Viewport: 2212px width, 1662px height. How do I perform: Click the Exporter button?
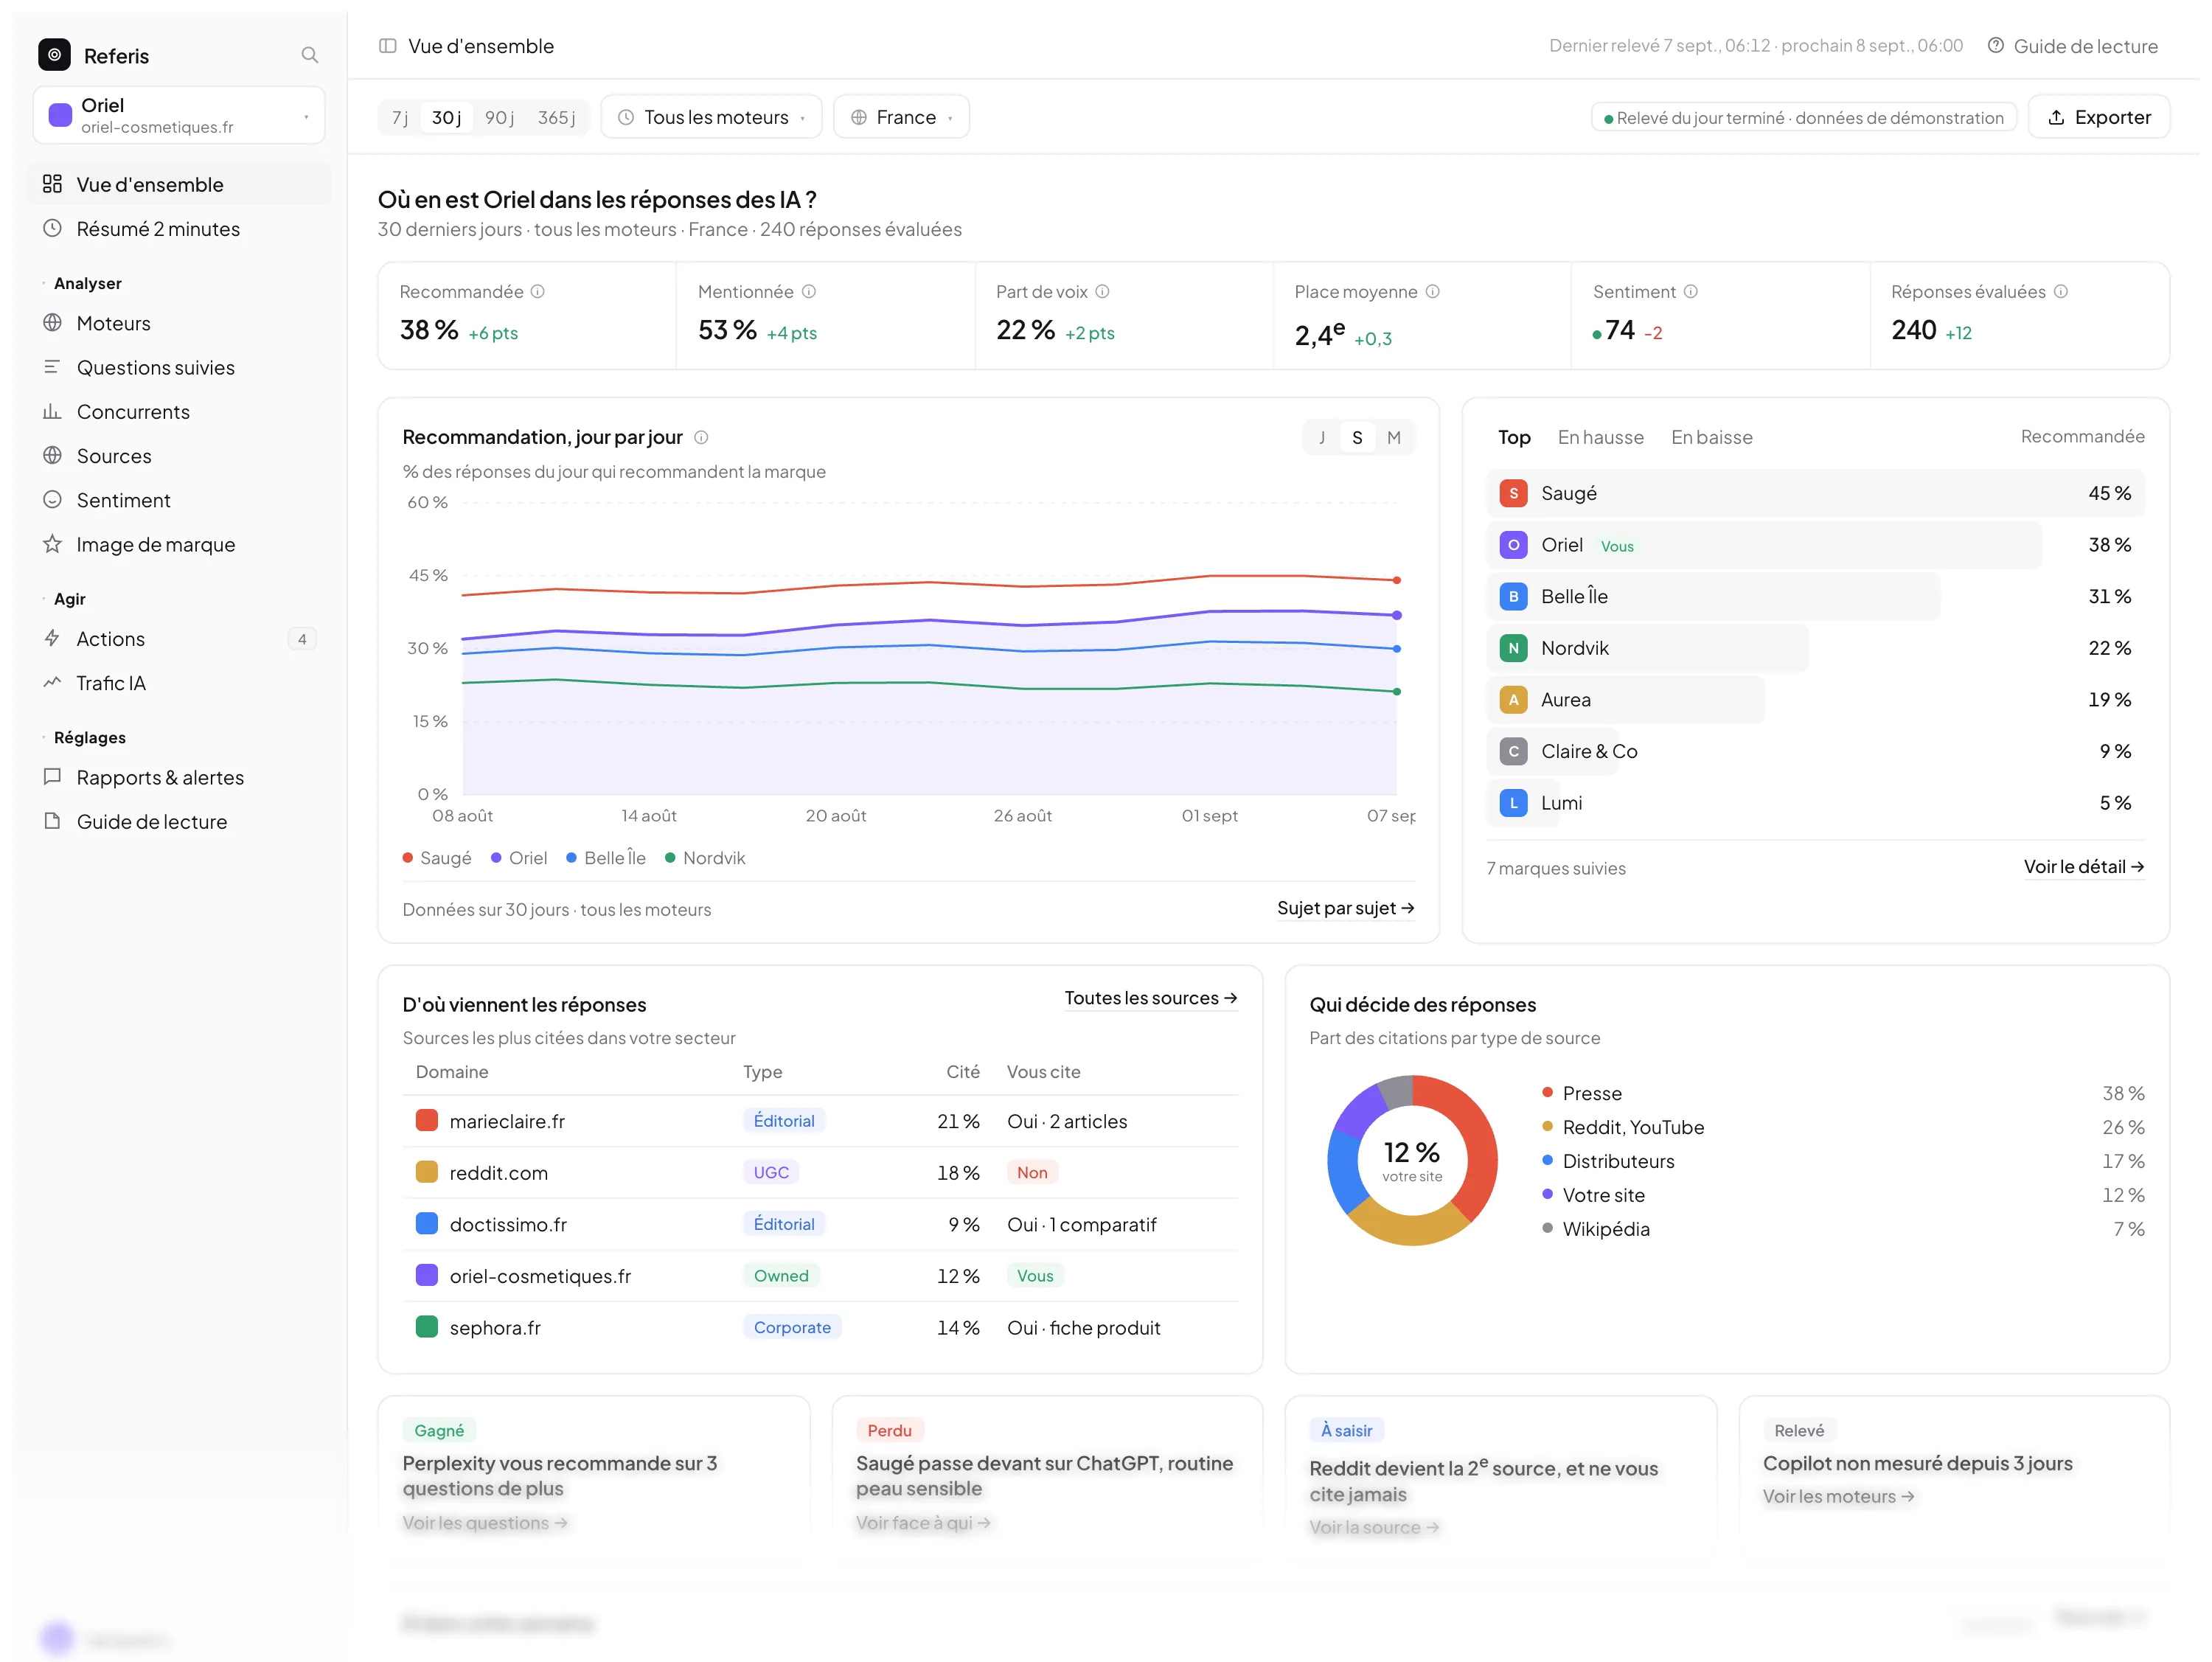2098,117
